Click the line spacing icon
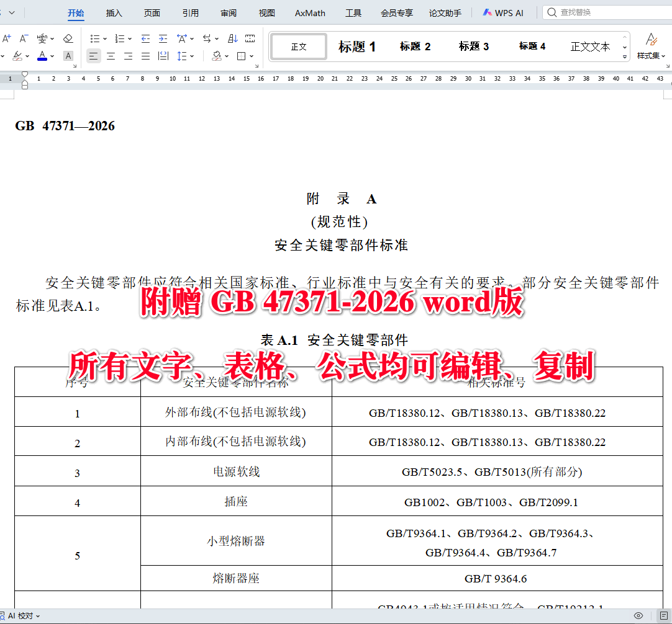 [181, 56]
